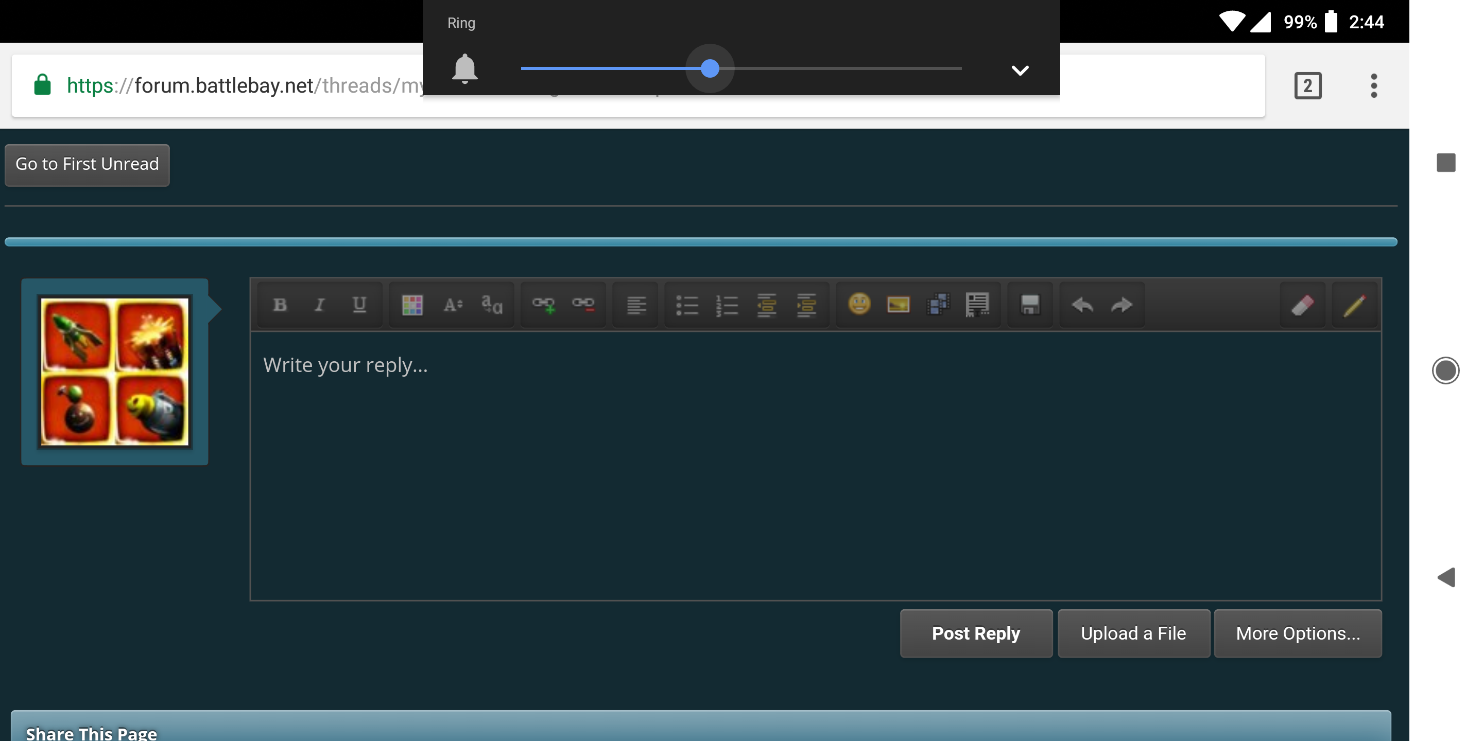Click the Bold formatting icon
This screenshot has height=741, width=1483.
(x=279, y=304)
